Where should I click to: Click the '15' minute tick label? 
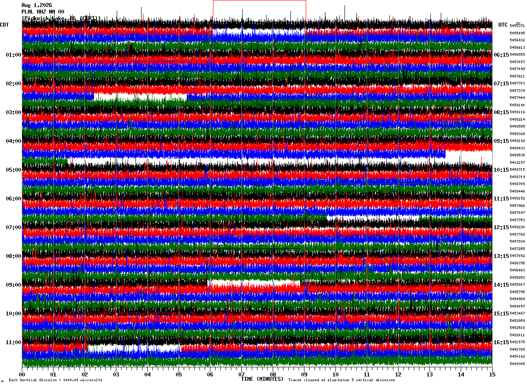[x=492, y=374]
